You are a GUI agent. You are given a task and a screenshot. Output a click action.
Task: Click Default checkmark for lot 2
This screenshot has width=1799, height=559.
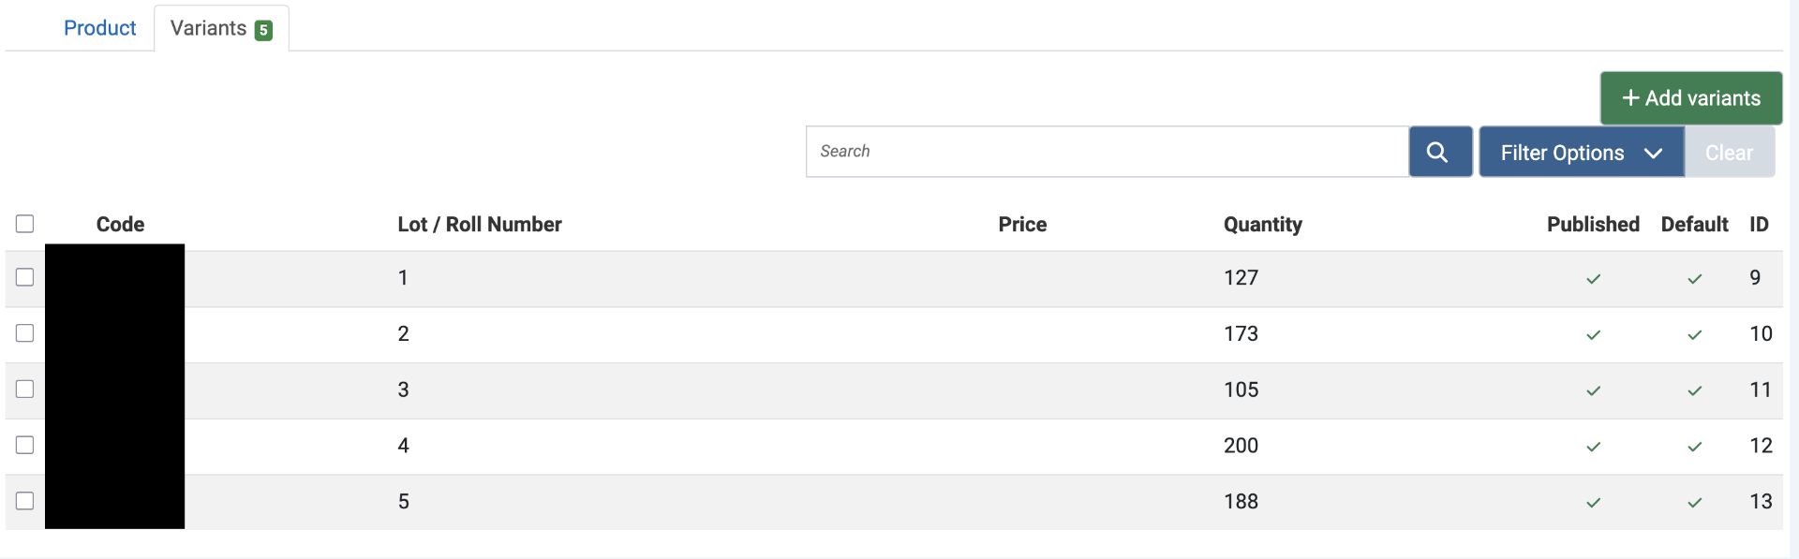[1694, 335]
